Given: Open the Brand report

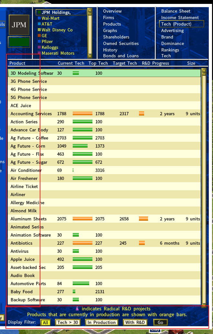Looking at the screenshot, I should (x=167, y=37).
